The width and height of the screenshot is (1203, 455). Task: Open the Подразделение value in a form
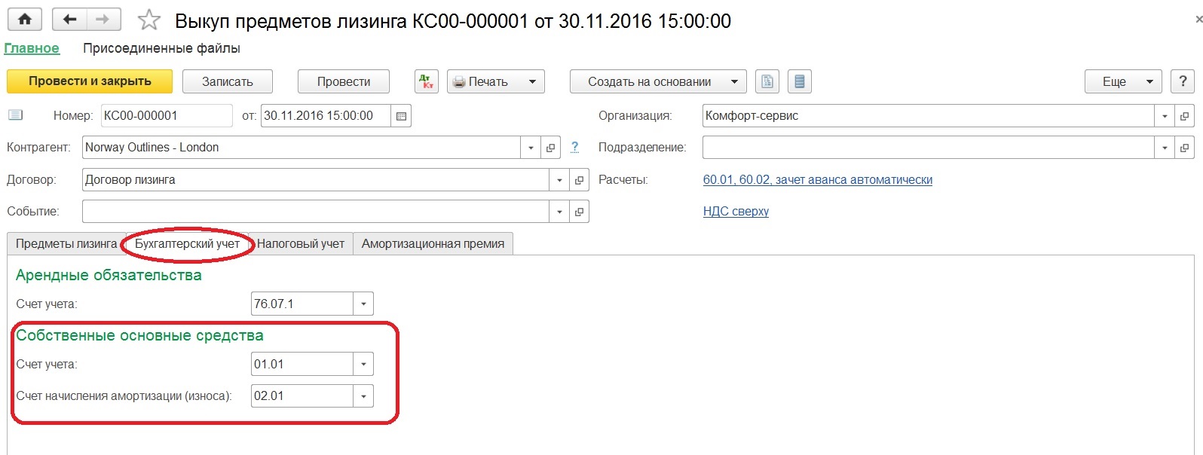(1185, 148)
